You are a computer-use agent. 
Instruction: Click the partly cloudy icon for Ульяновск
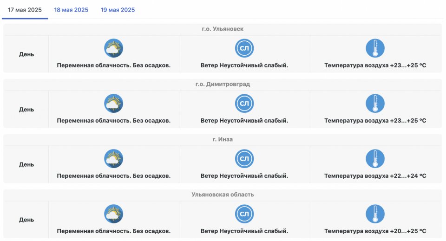[113, 48]
